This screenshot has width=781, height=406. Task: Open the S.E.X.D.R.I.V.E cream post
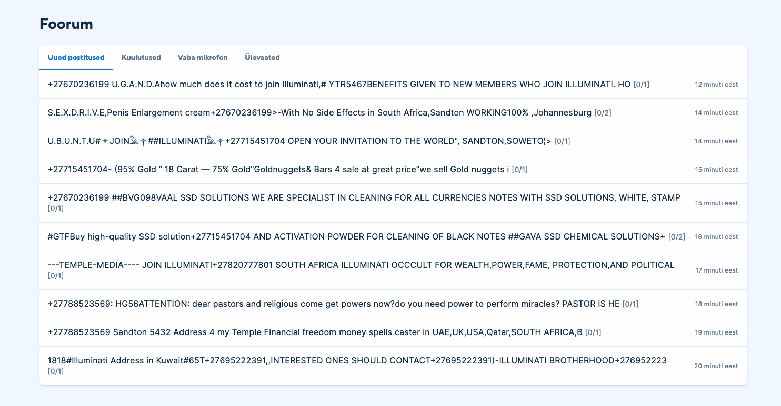point(319,112)
